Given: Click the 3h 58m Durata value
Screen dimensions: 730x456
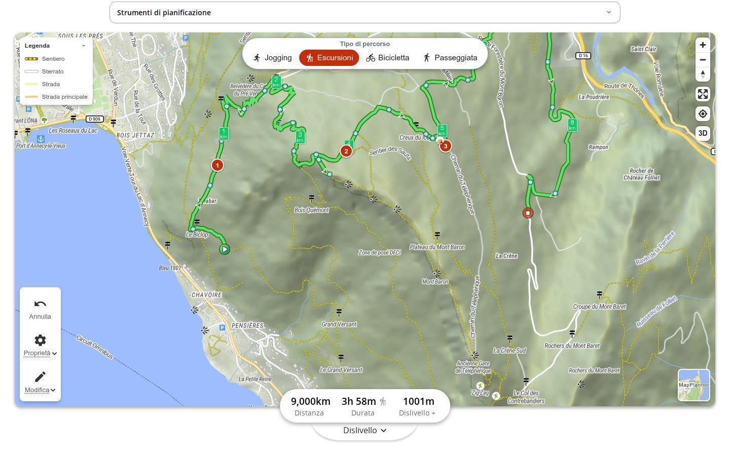Looking at the screenshot, I should (x=358, y=401).
